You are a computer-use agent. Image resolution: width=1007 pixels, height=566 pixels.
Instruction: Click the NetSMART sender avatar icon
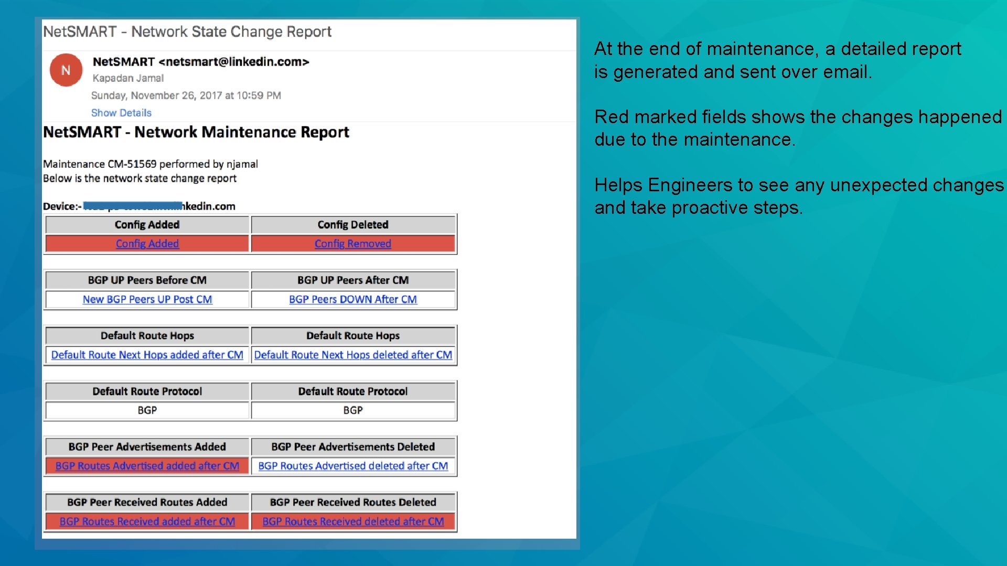(65, 70)
